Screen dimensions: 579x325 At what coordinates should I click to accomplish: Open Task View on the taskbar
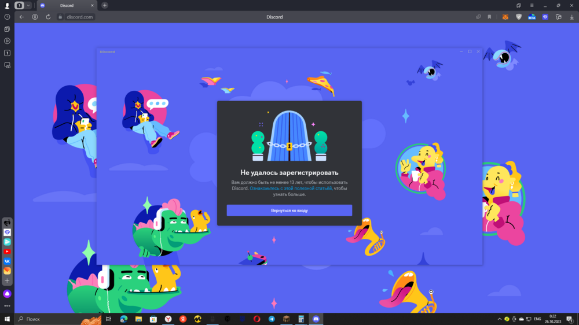[x=109, y=319]
